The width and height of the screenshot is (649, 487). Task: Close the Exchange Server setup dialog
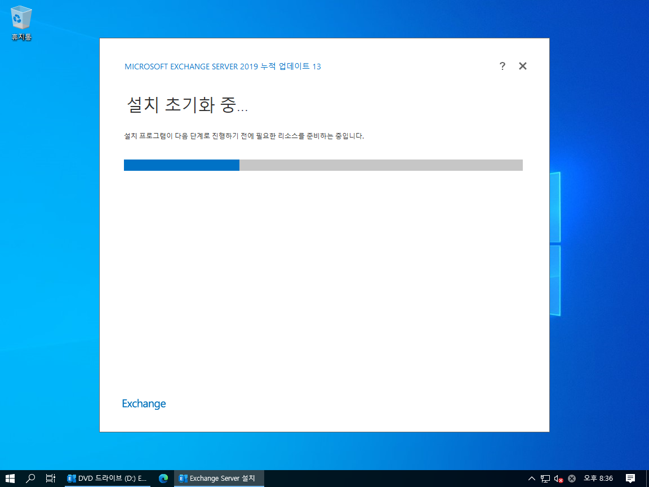523,66
